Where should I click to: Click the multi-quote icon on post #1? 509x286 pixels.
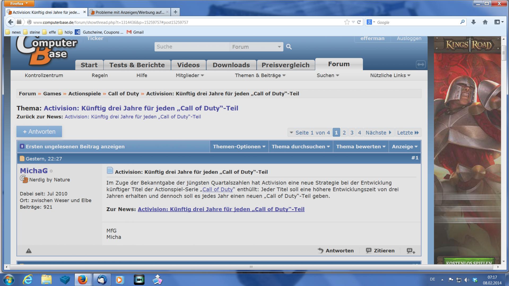411,251
